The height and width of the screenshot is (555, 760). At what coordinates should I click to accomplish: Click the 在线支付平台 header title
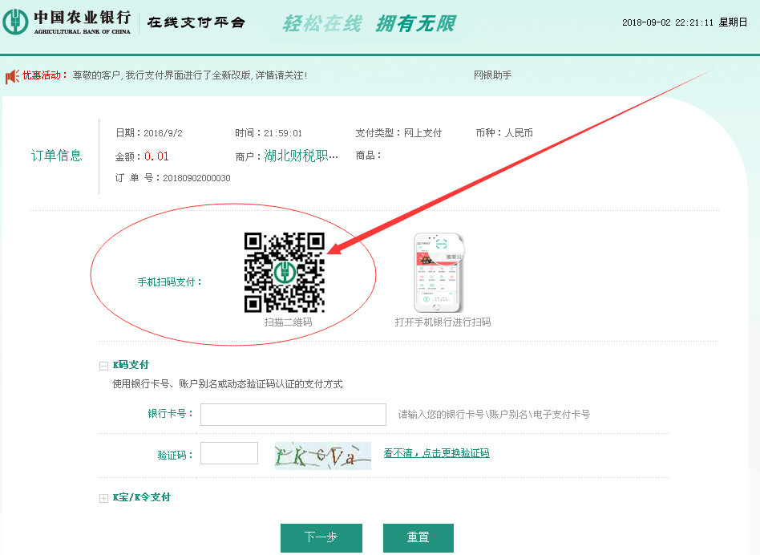pyautogui.click(x=196, y=22)
